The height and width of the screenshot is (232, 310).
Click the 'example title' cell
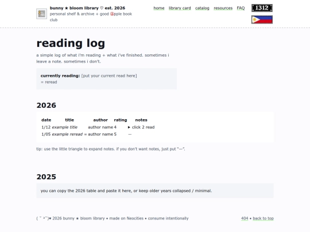coord(65,127)
